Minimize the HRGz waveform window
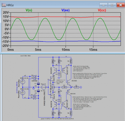 (x=103, y=5)
